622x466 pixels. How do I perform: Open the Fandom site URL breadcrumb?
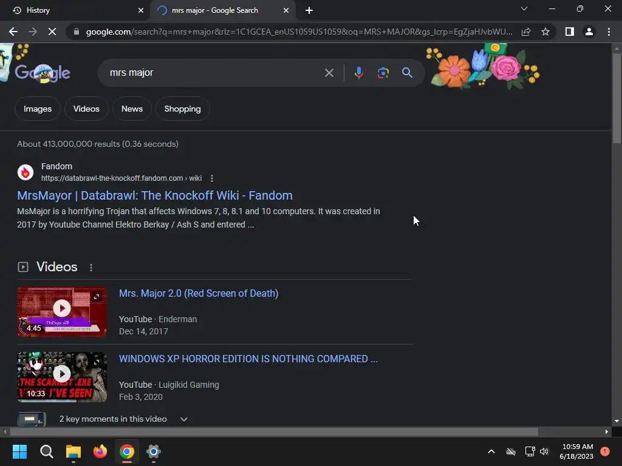[121, 178]
